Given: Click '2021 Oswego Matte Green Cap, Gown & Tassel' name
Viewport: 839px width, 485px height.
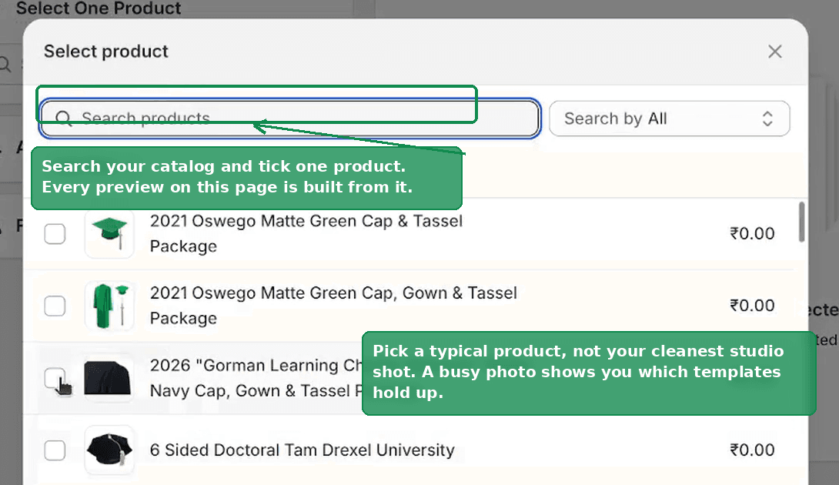Looking at the screenshot, I should [333, 306].
